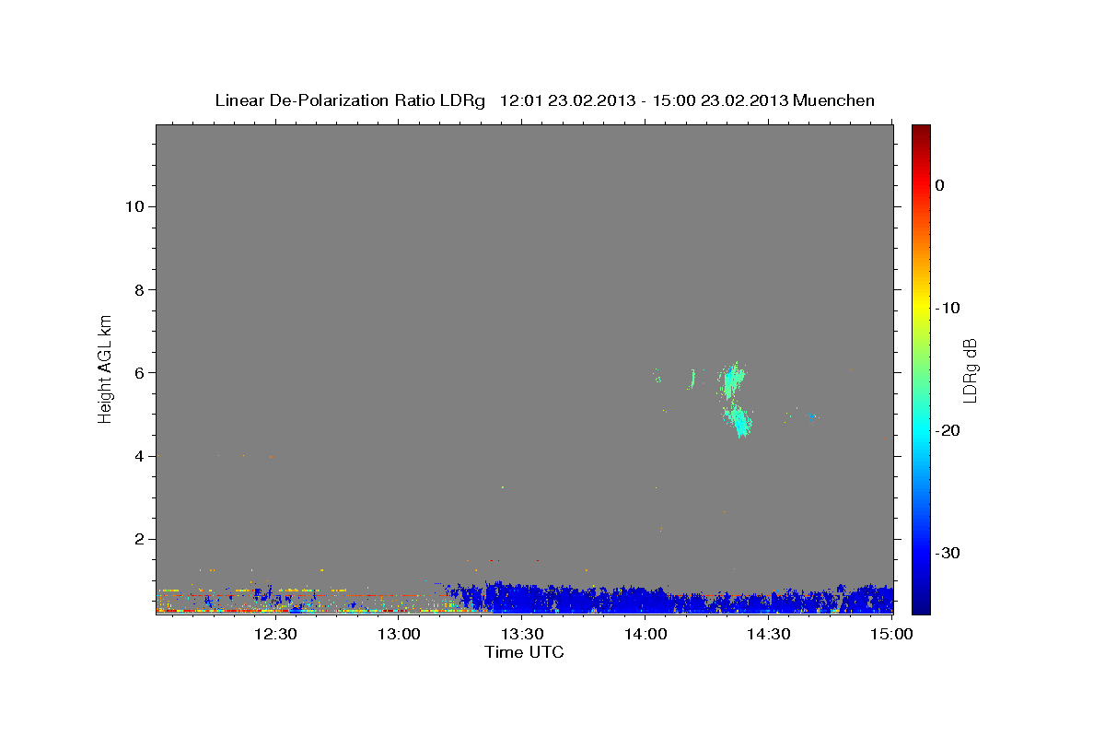The height and width of the screenshot is (737, 1105).
Task: Click the cyan cloud echo near 5 km
Action: coord(739,421)
